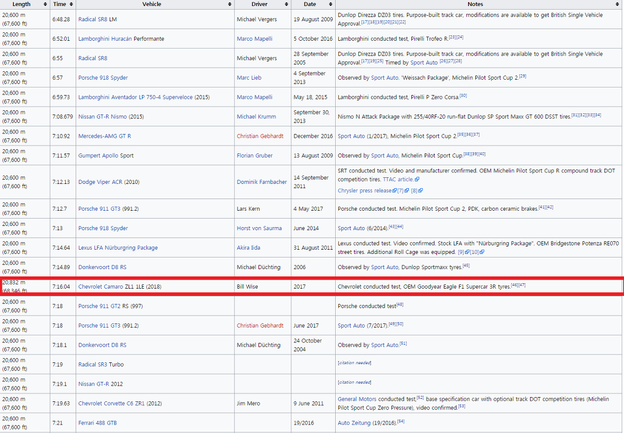Open the TTAC article external link

401,179
